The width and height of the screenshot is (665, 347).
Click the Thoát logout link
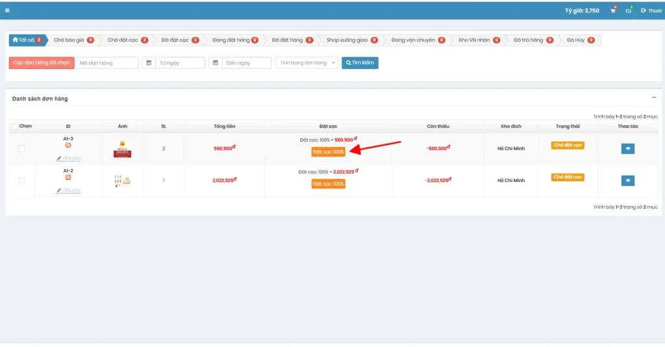(651, 10)
